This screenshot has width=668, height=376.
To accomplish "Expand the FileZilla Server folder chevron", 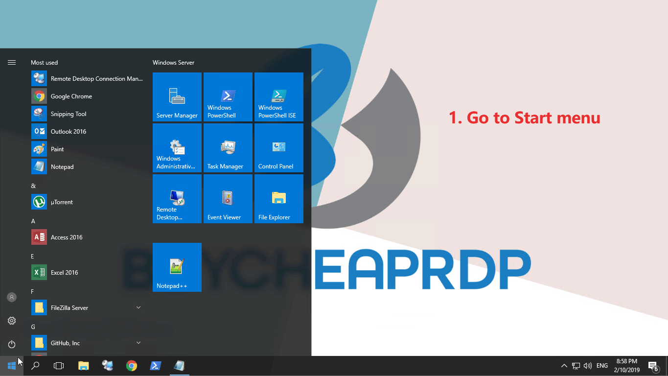I will pyautogui.click(x=138, y=307).
